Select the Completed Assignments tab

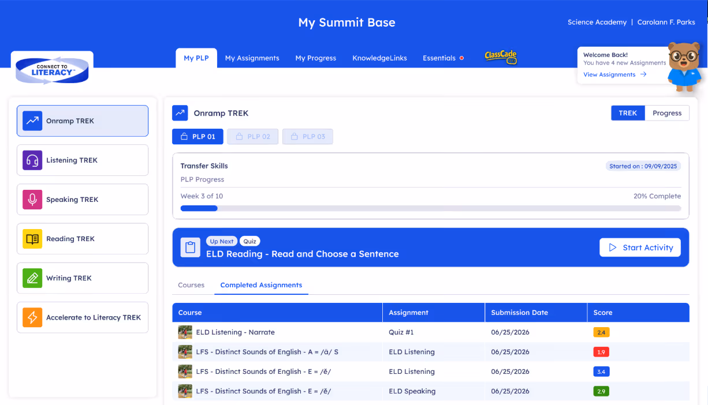(x=261, y=285)
